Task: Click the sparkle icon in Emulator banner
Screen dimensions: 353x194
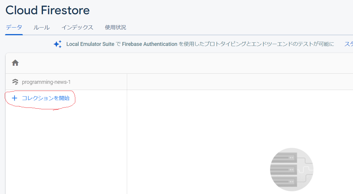Action: pyautogui.click(x=57, y=44)
